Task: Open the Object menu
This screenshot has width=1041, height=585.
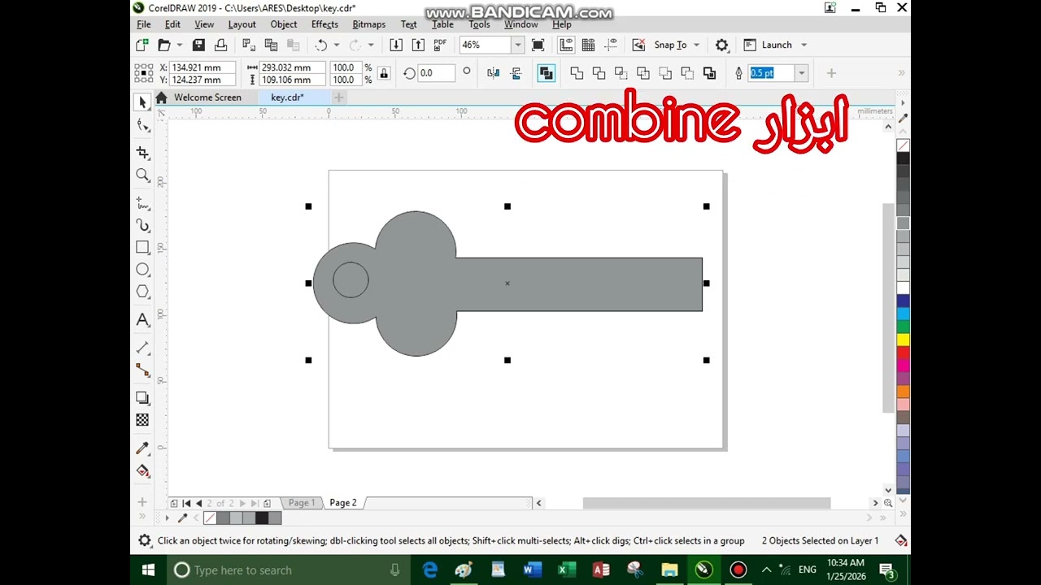Action: (x=284, y=24)
